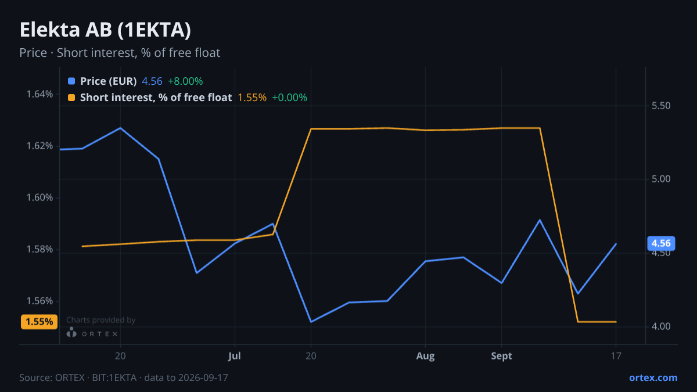
Task: Click the 4.00 right axis label
Action: point(661,326)
